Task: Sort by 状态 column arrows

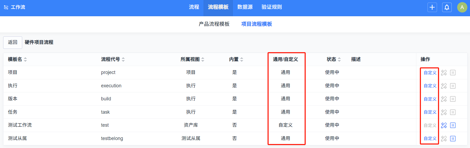Action: (x=339, y=59)
